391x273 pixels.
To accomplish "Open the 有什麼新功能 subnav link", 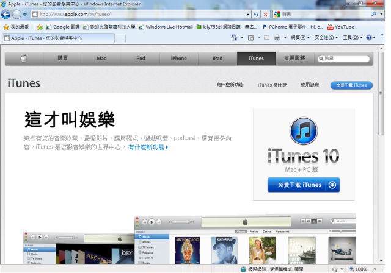I will point(230,85).
